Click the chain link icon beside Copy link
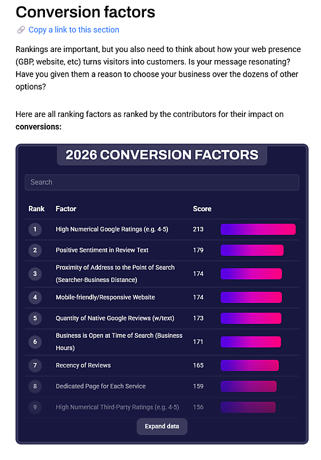Screen dimensions: 321x460 pos(21,30)
